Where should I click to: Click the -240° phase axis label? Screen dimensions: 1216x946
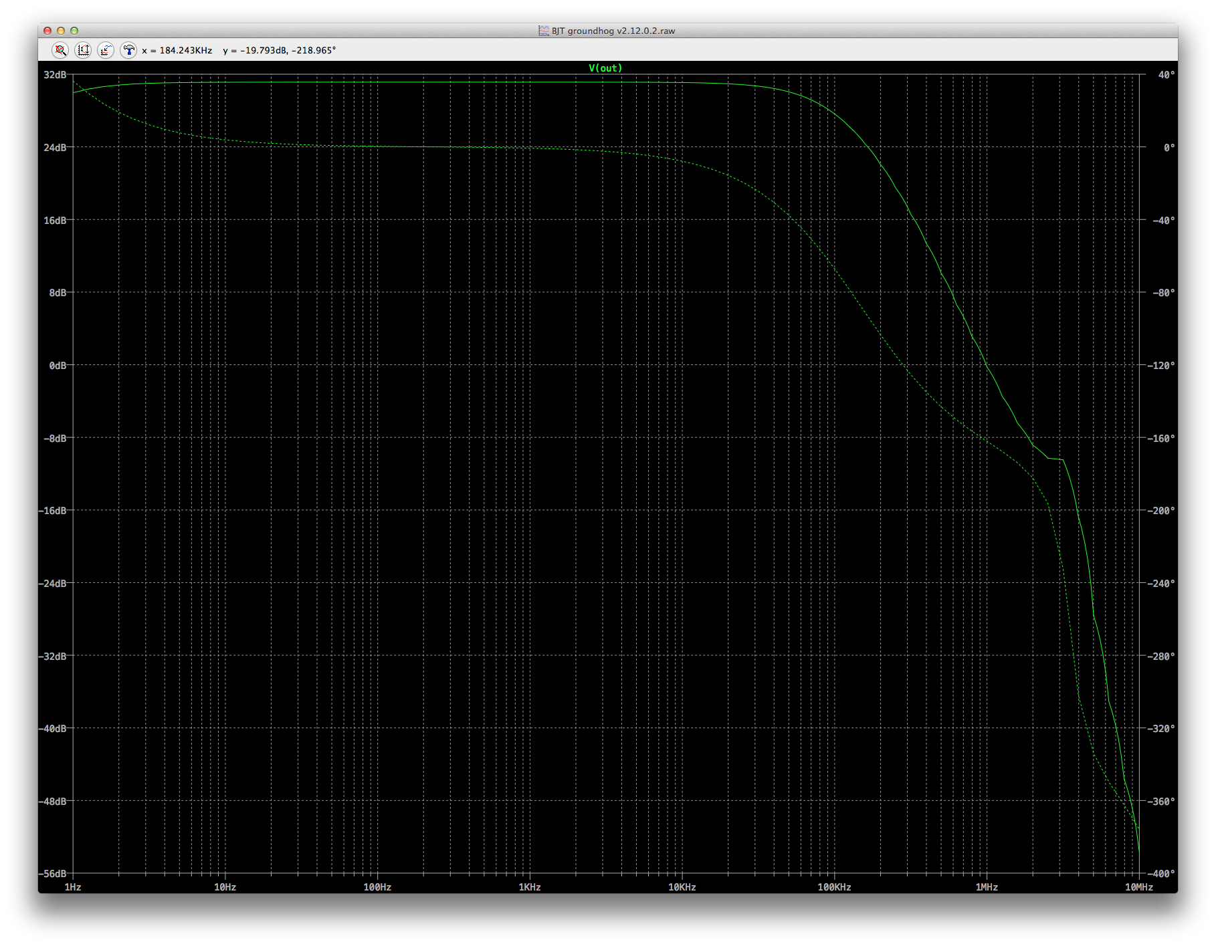tap(1162, 584)
